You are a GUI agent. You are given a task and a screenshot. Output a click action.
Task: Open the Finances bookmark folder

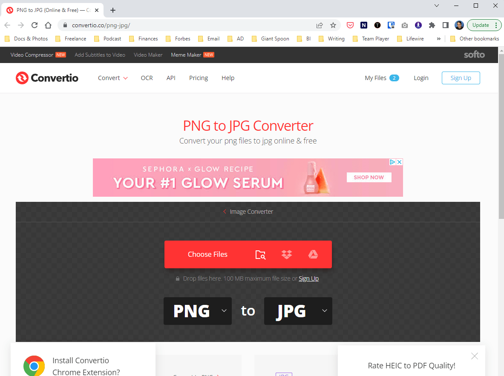pyautogui.click(x=143, y=39)
